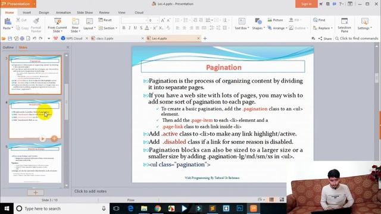The height and width of the screenshot is (214, 381).
Task: Open the Insert ribbon tab
Action: click(27, 12)
